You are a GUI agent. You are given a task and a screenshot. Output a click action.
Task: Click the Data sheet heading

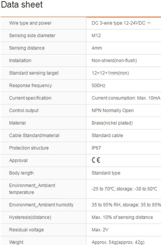(x=22, y=5)
